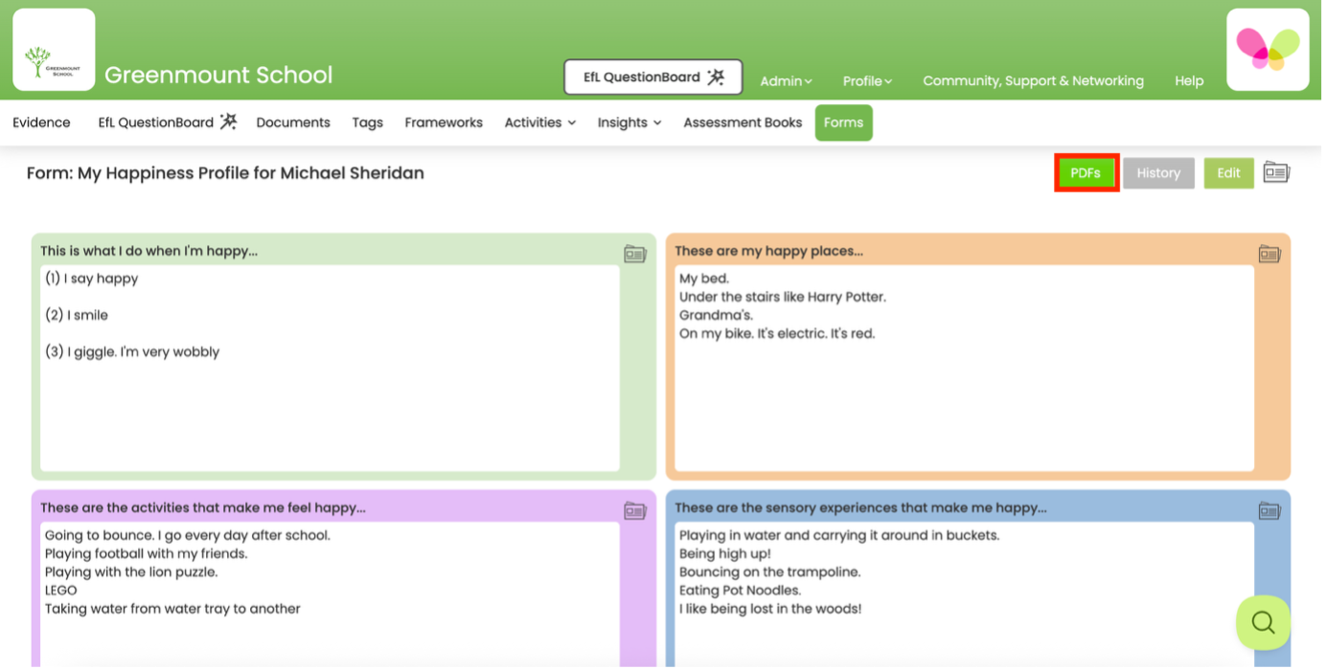This screenshot has width=1326, height=669.
Task: Select the Assessment Books tab
Action: (x=742, y=123)
